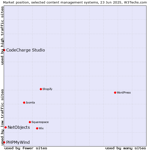Click the red NetObjects data point
This screenshot has width=150, height=150.
pos(6,127)
